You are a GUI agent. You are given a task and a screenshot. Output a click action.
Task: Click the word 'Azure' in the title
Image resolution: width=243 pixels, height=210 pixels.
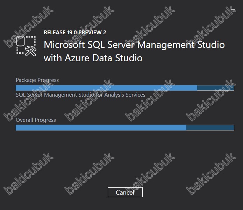pyautogui.click(x=77, y=58)
